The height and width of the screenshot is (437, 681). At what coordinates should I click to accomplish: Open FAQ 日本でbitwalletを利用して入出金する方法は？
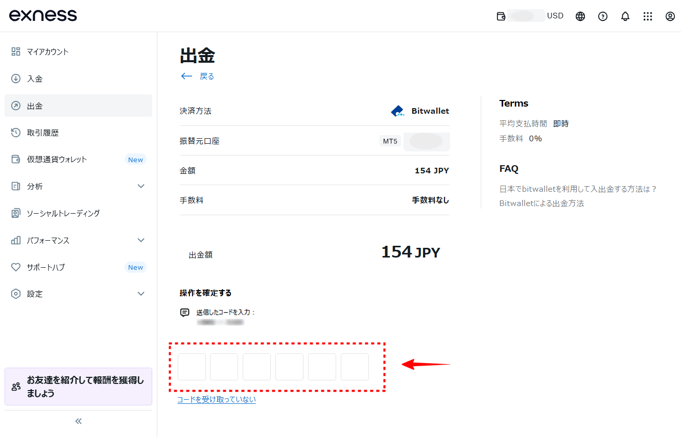point(578,189)
